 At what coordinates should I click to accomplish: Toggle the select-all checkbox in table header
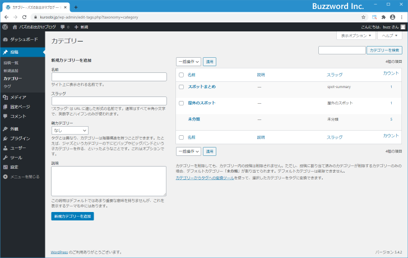point(181,75)
